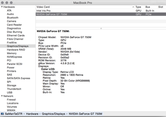This screenshot has height=117, width=166.
Task: Click the Device ID value 0x0fe9
Action: (64, 55)
